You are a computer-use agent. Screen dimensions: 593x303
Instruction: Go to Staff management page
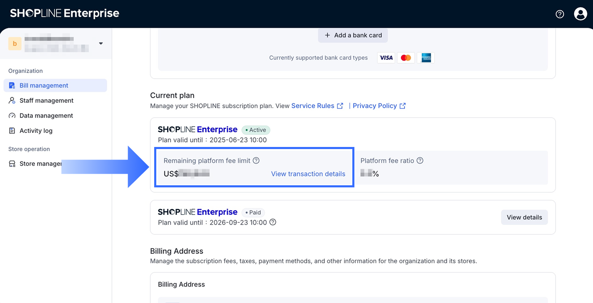46,100
